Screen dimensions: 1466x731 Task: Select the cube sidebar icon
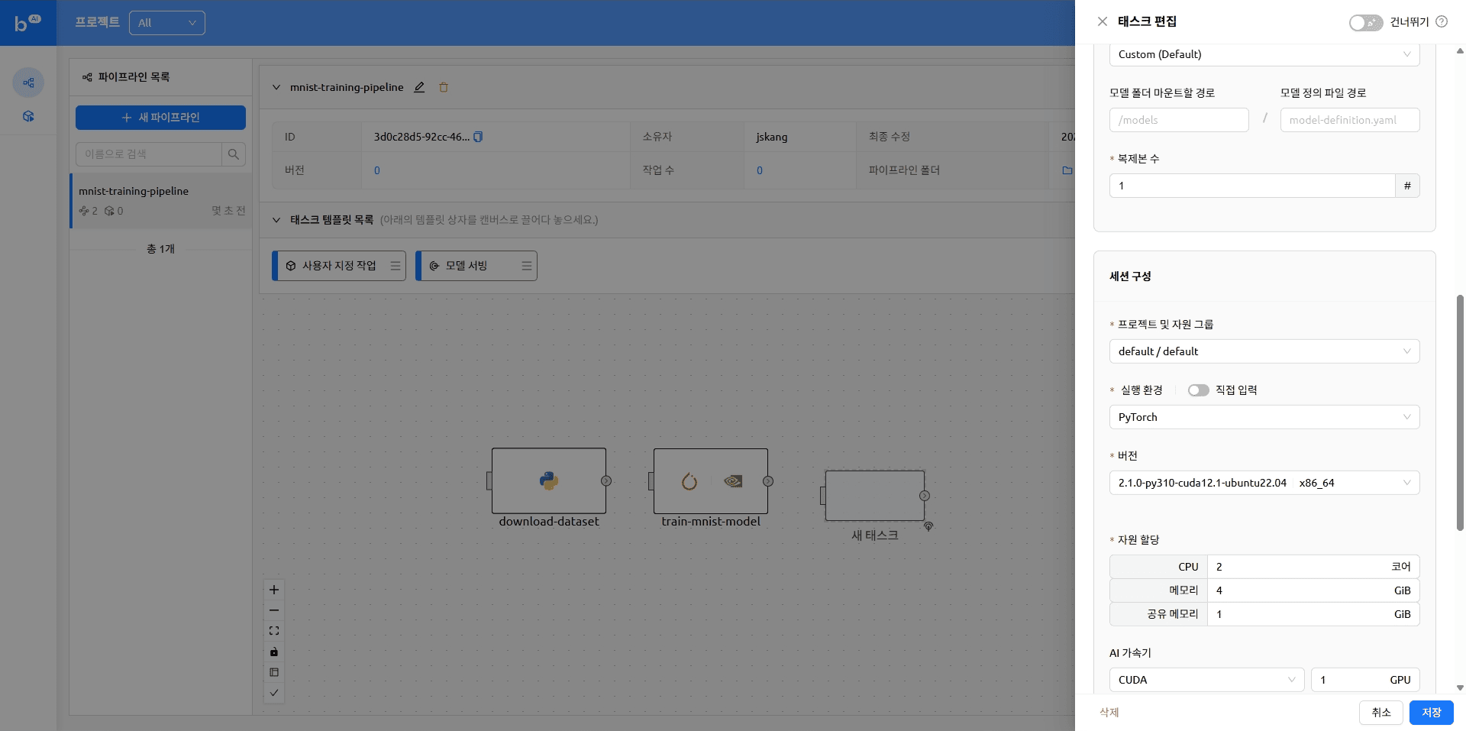click(x=28, y=116)
